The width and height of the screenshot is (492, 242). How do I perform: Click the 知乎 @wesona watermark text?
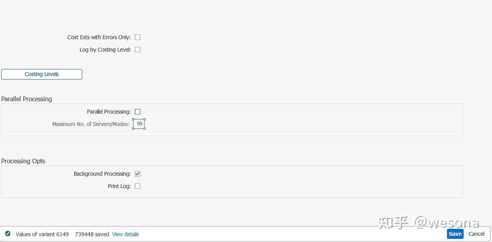coord(428,223)
